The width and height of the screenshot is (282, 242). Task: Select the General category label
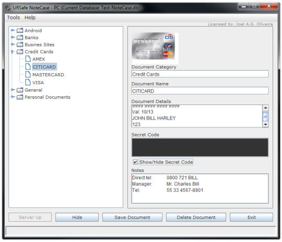[x=33, y=90]
